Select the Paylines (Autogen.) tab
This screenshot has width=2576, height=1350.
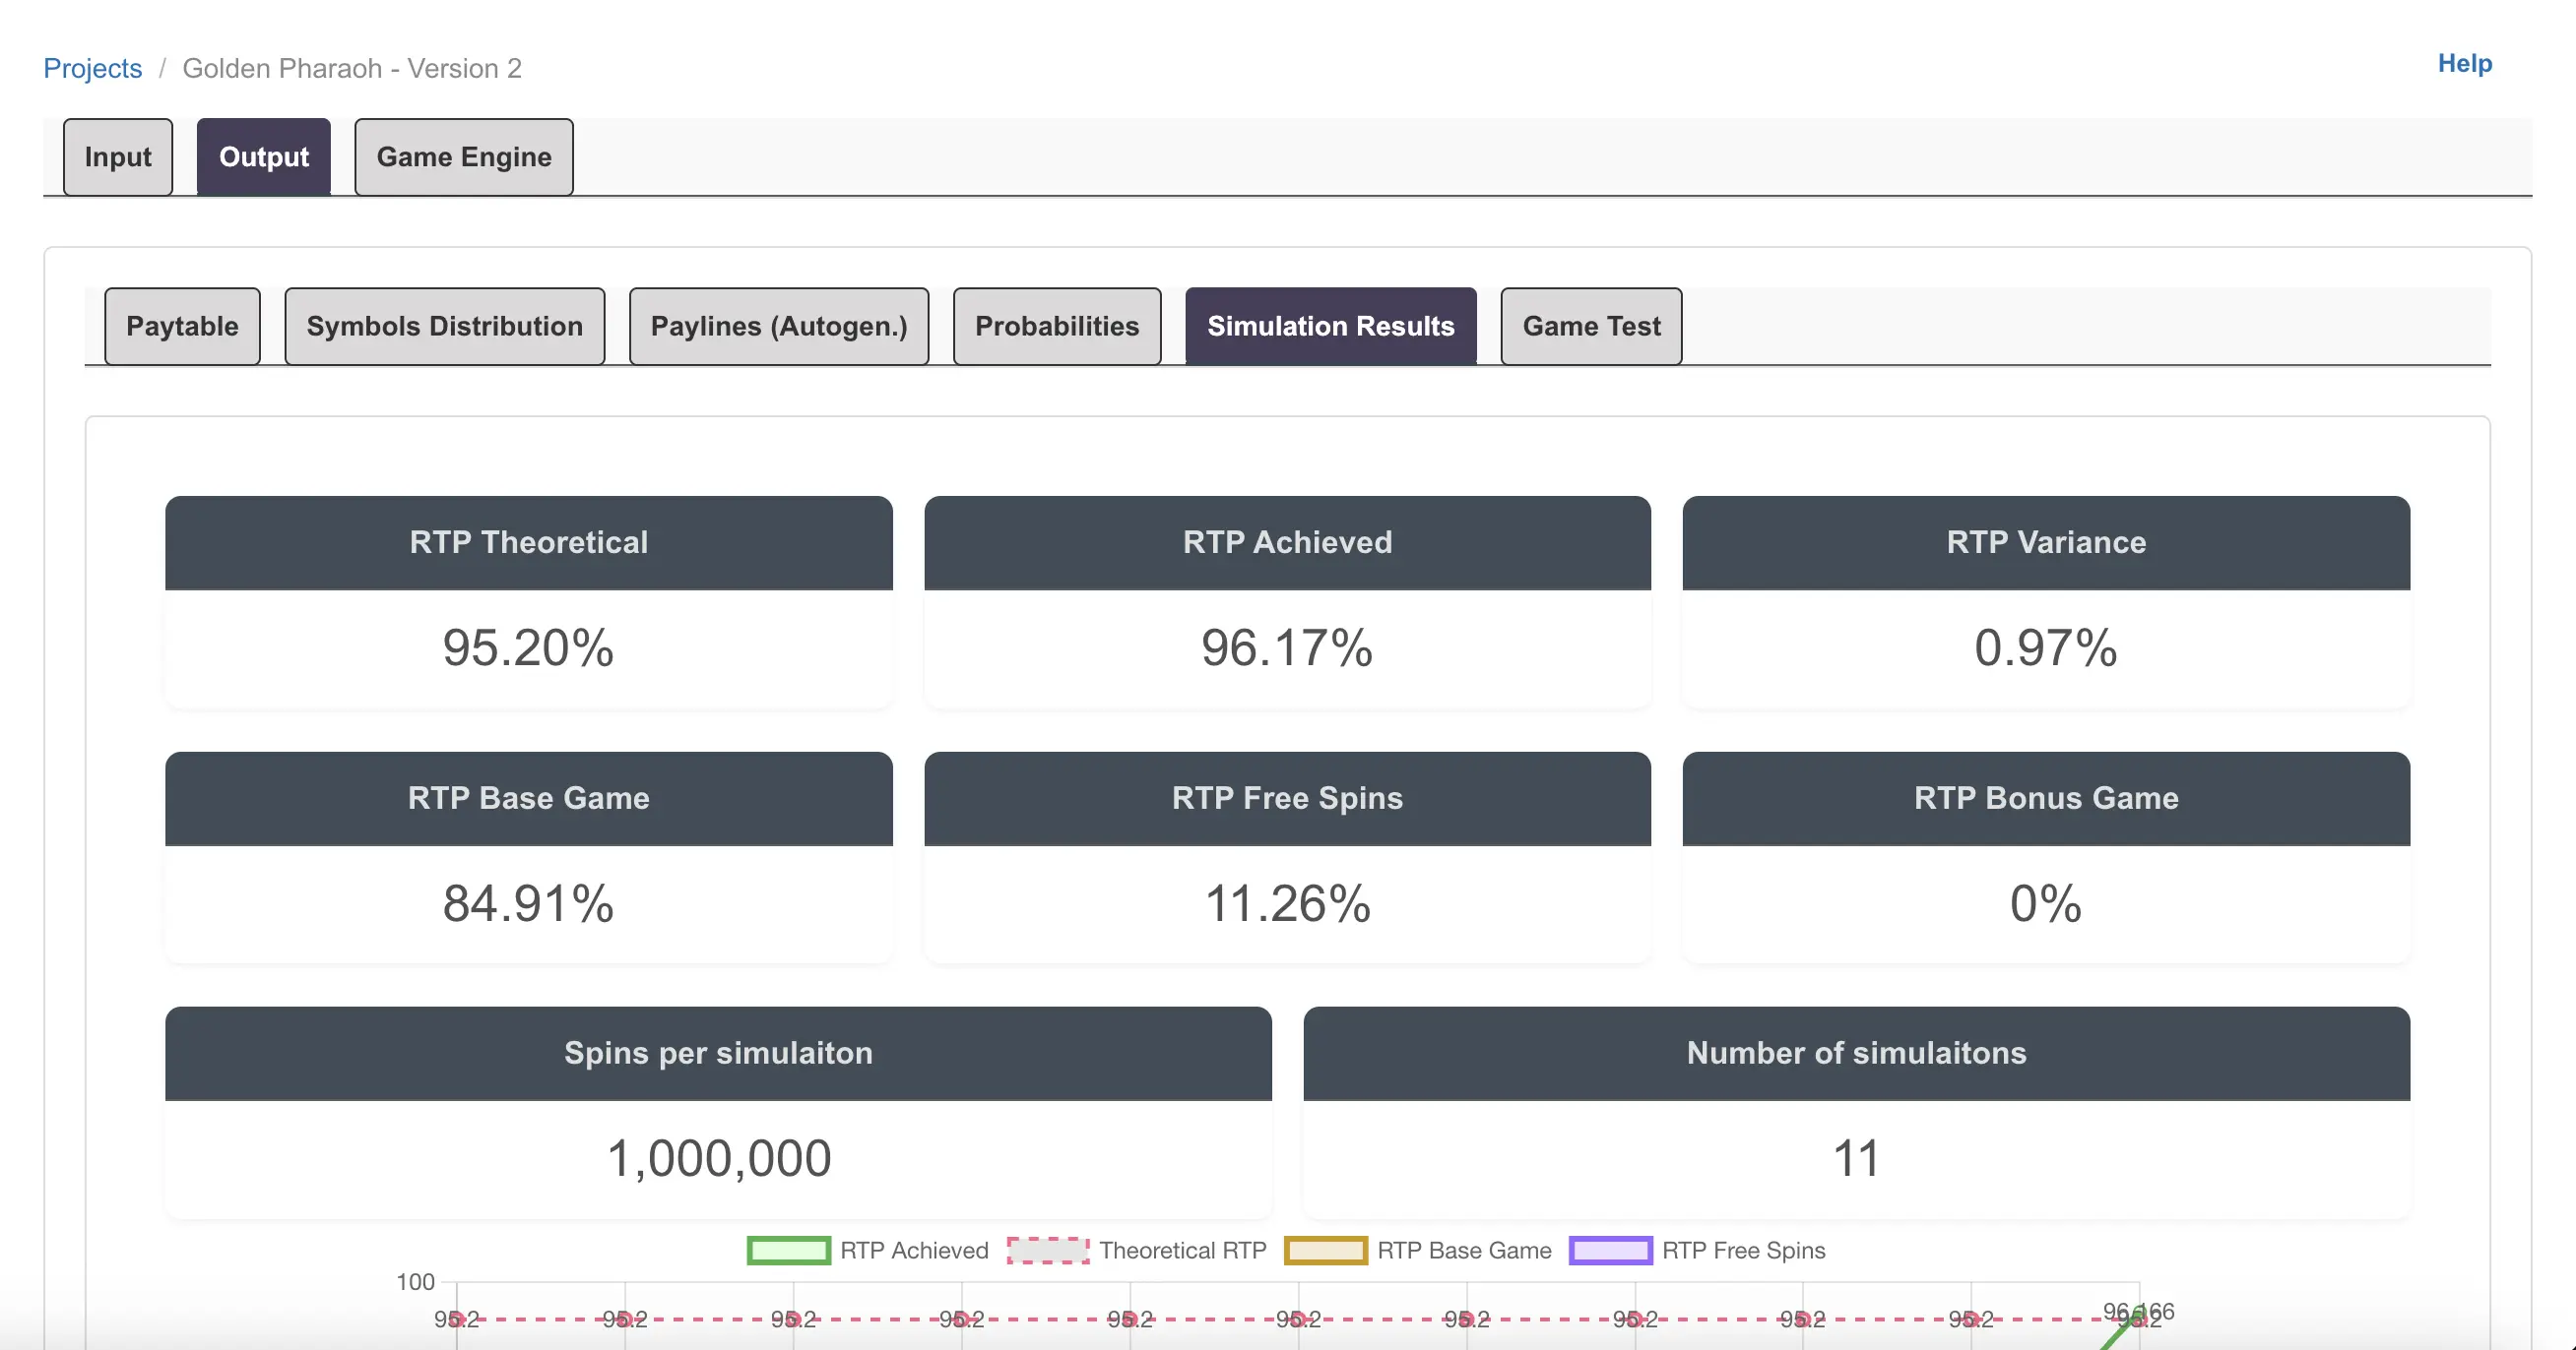(779, 326)
